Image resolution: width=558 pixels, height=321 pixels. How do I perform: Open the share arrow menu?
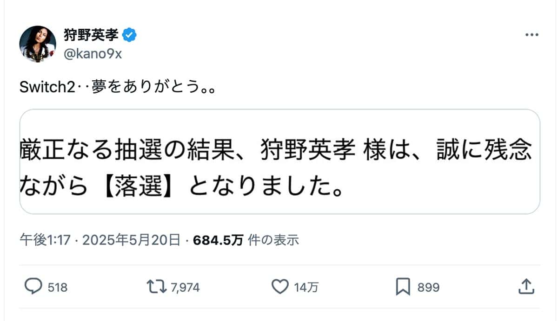click(x=525, y=286)
